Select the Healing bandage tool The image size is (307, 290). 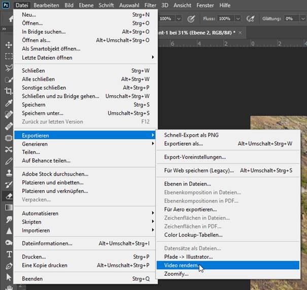pyautogui.click(x=9, y=127)
